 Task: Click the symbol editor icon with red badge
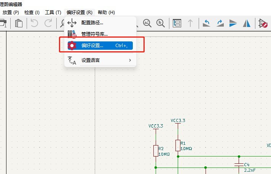[x=263, y=23]
